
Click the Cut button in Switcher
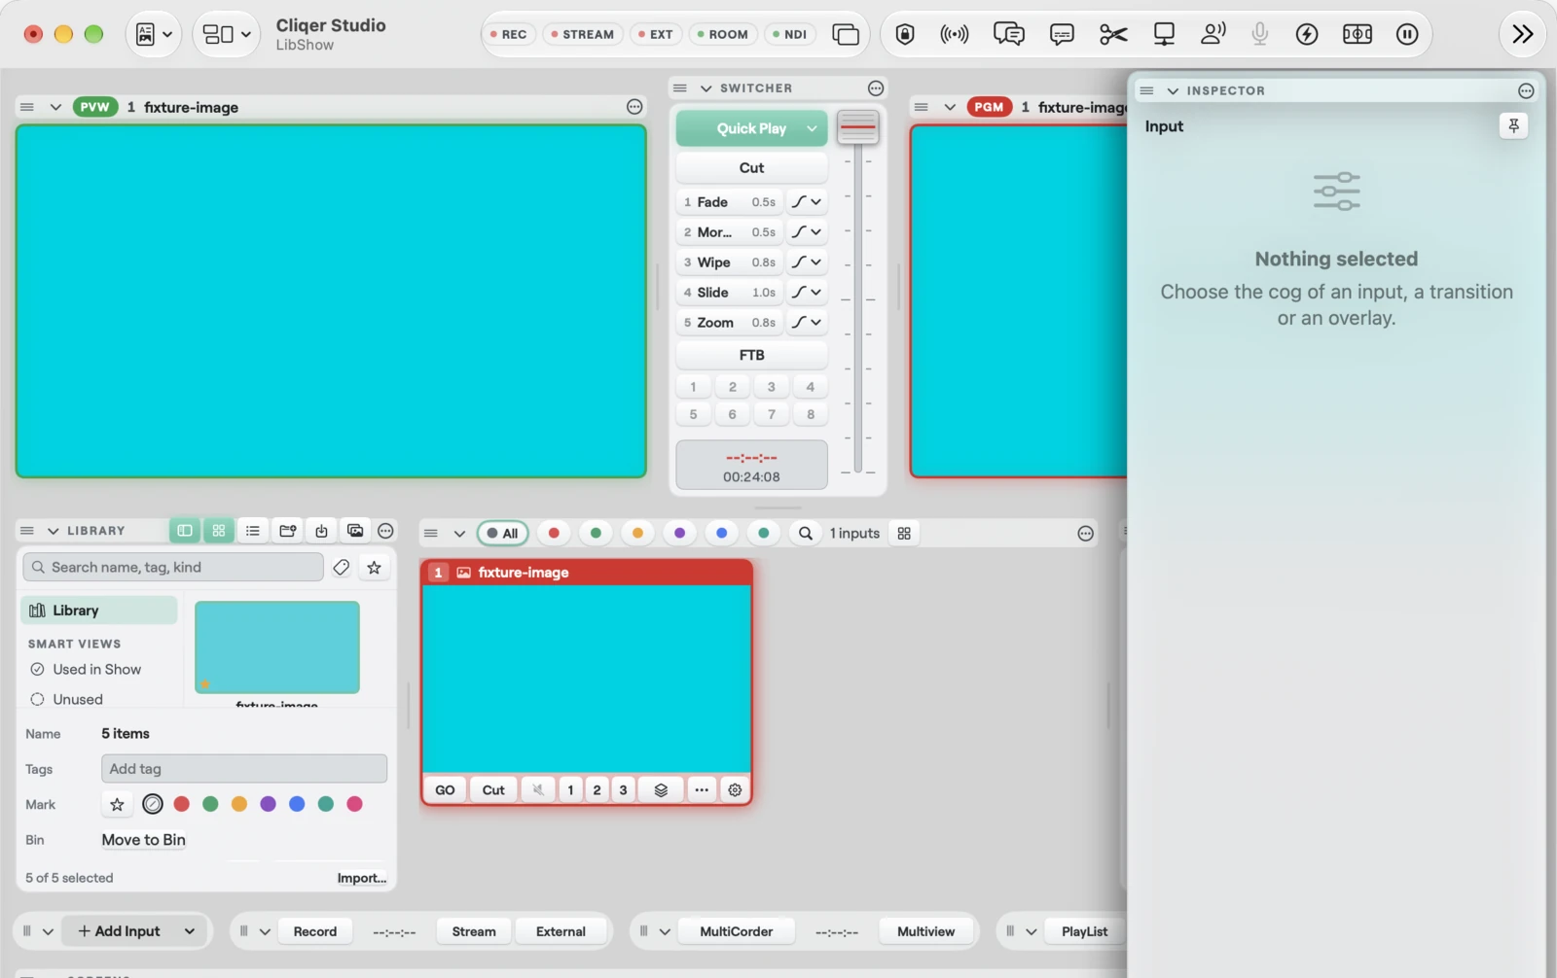(751, 167)
